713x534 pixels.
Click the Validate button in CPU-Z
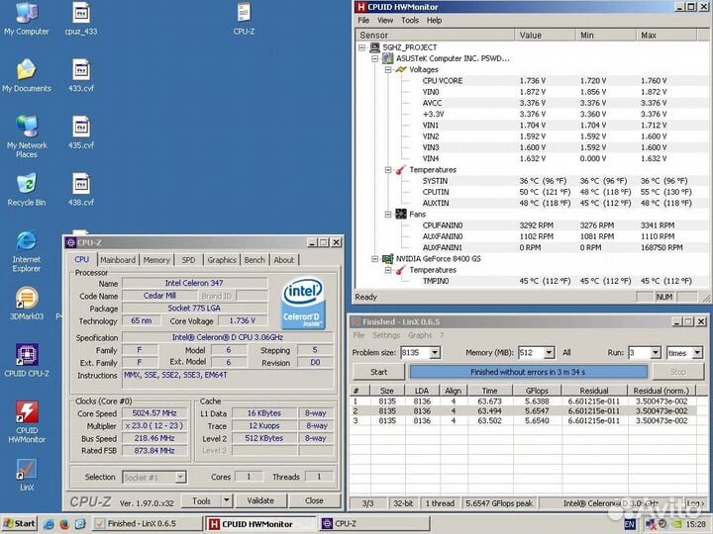tap(259, 500)
